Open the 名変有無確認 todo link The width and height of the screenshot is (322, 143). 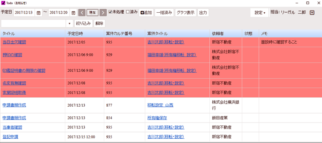click(x=14, y=83)
